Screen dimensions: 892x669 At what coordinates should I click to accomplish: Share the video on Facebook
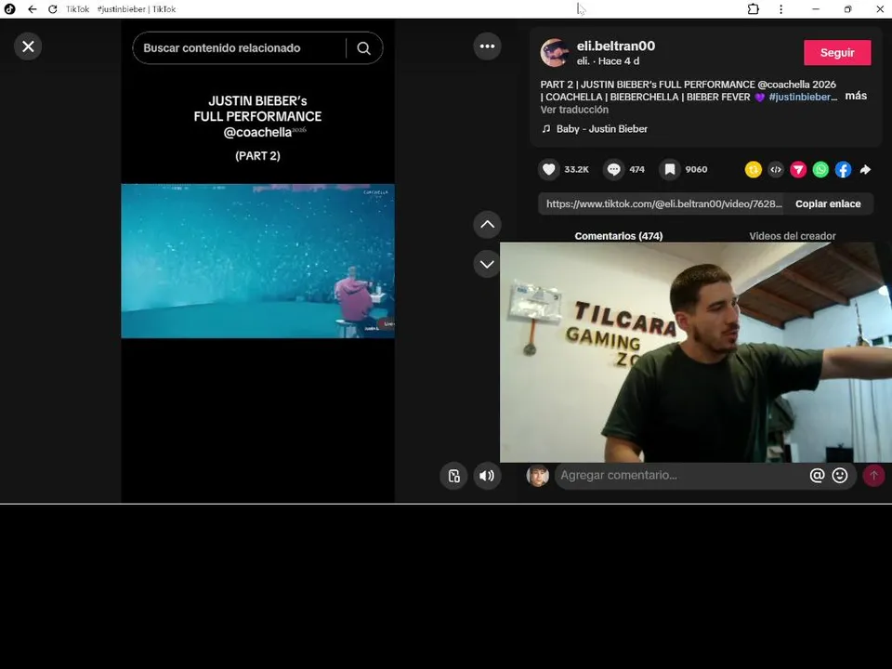tap(843, 169)
